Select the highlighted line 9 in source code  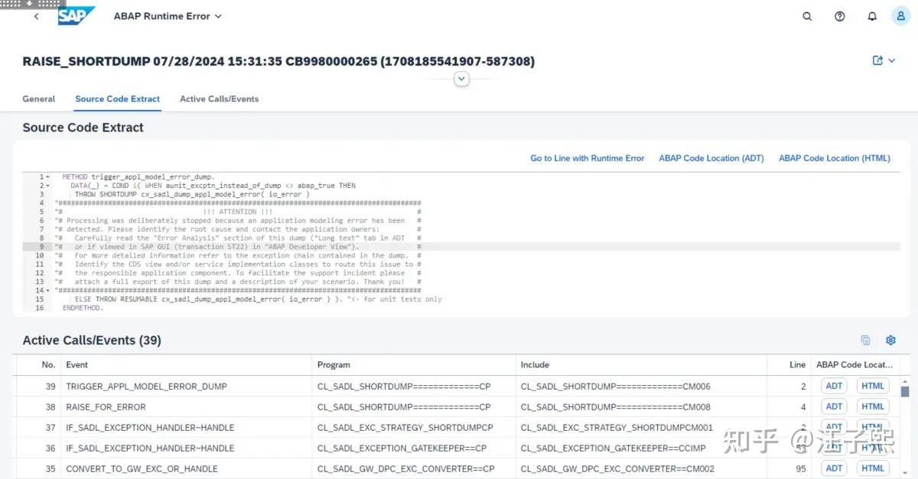229,246
